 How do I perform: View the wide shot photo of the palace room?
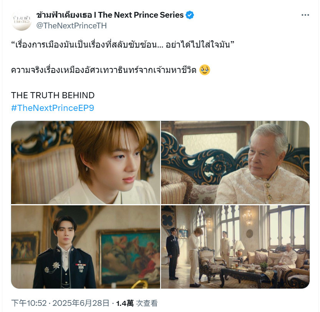pyautogui.click(x=235, y=247)
